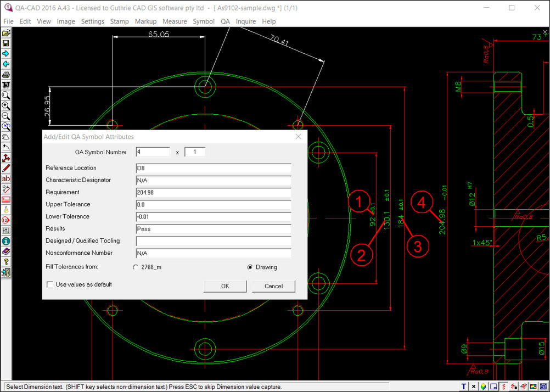Click the red stamp box icon

coord(6,199)
